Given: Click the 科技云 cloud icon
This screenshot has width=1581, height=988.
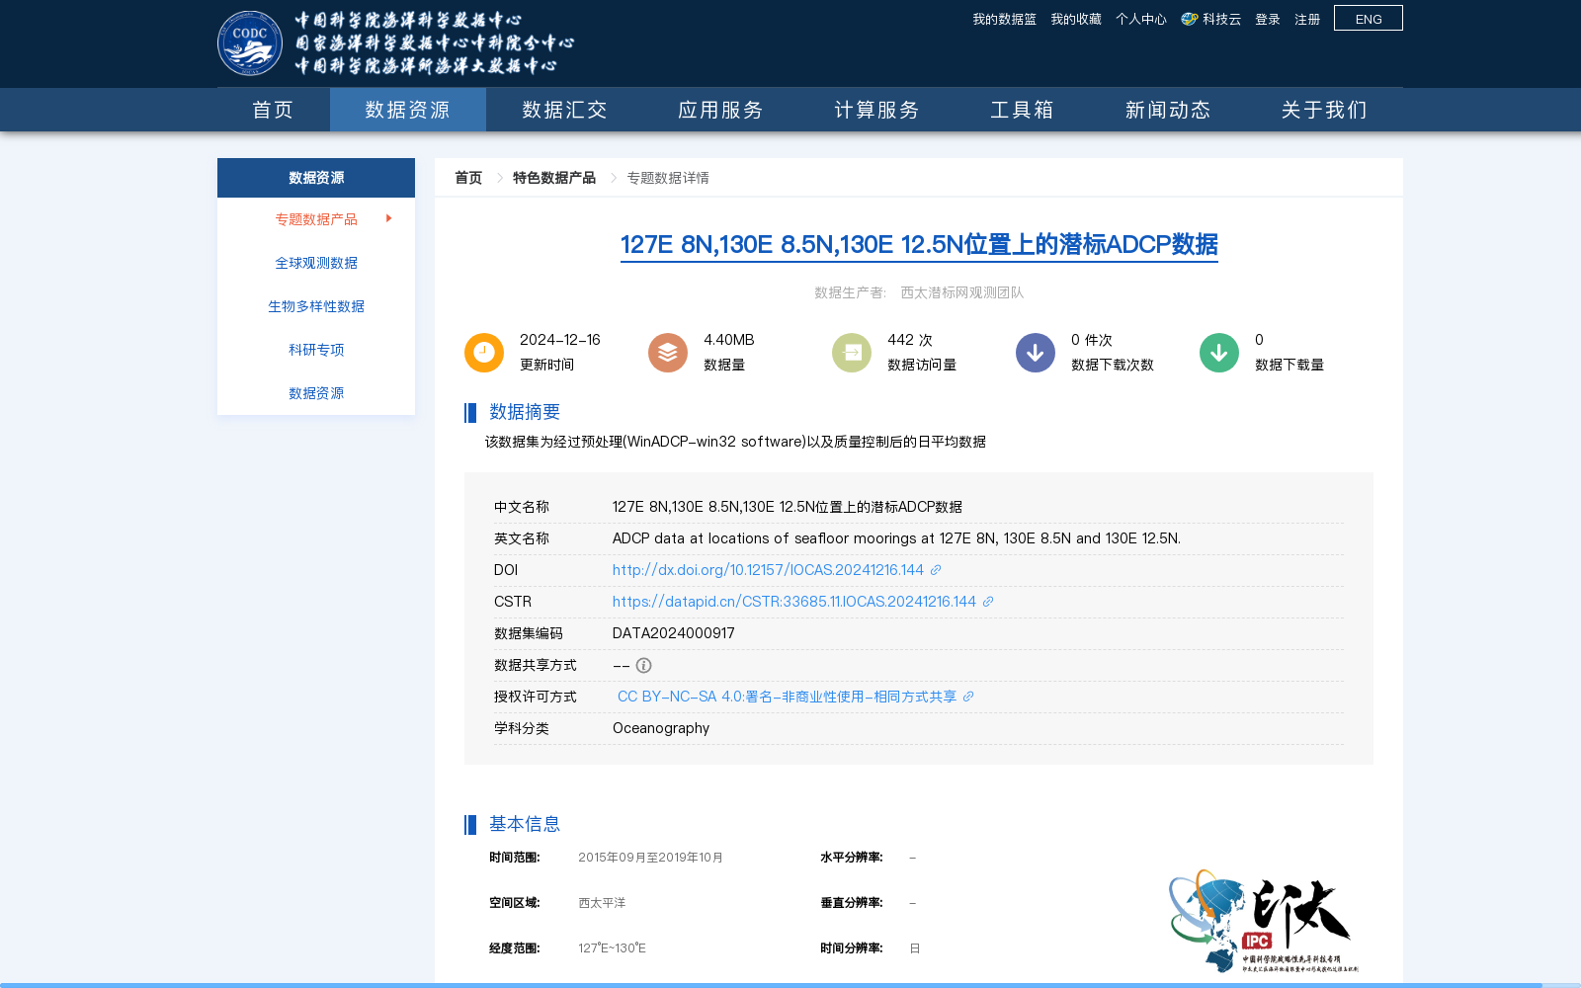Looking at the screenshot, I should click(x=1190, y=19).
